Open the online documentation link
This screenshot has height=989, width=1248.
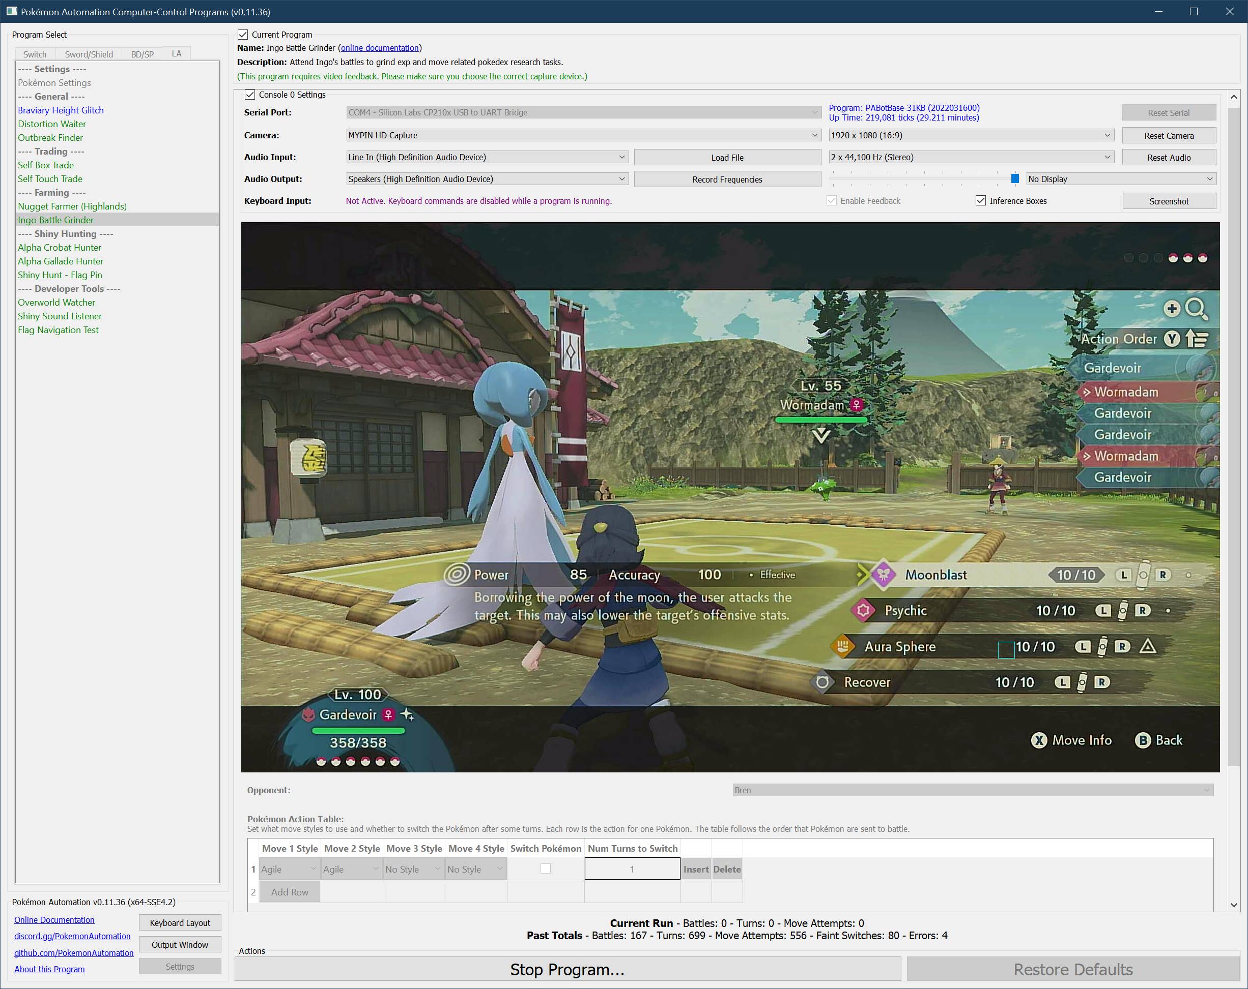tap(380, 48)
